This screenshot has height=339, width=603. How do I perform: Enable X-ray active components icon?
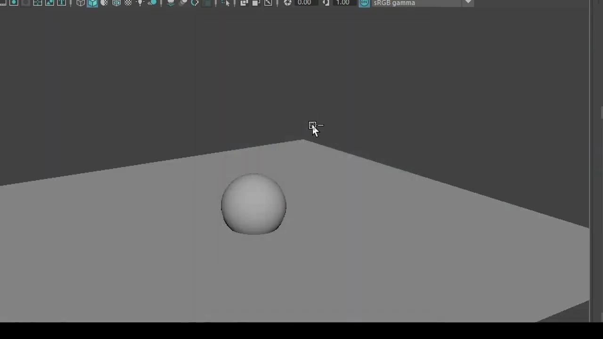pos(256,3)
